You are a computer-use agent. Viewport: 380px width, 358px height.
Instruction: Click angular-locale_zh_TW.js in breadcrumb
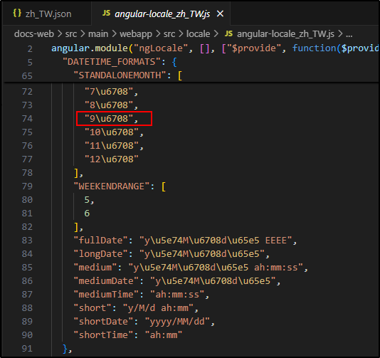pos(285,34)
